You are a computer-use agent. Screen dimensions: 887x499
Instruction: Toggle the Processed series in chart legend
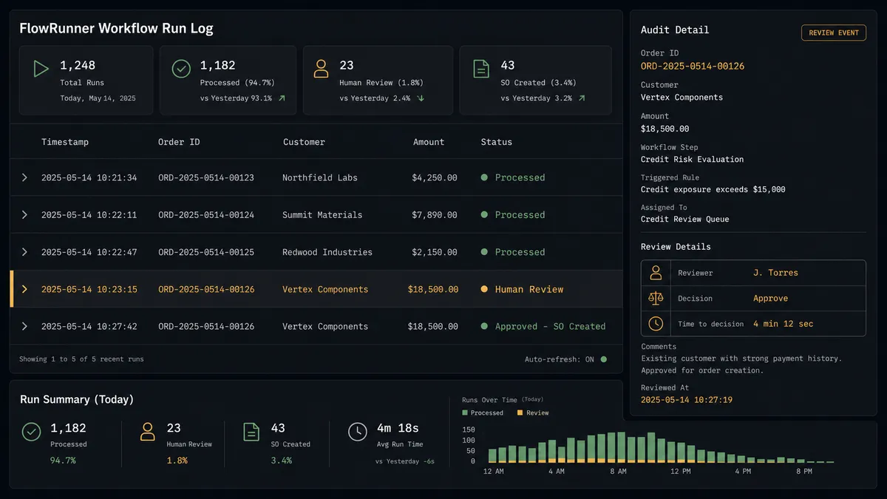[x=483, y=413]
